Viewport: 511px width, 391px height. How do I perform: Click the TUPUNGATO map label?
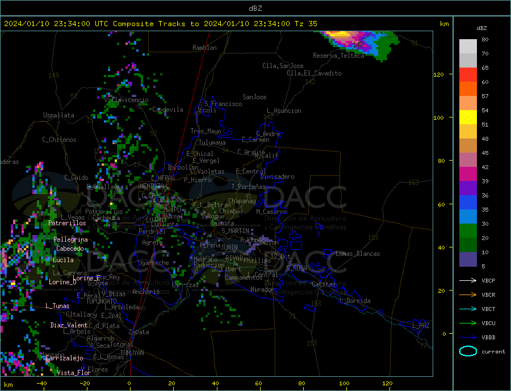point(102,301)
